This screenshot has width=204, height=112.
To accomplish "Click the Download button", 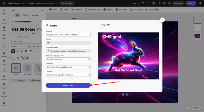I will (178, 3).
